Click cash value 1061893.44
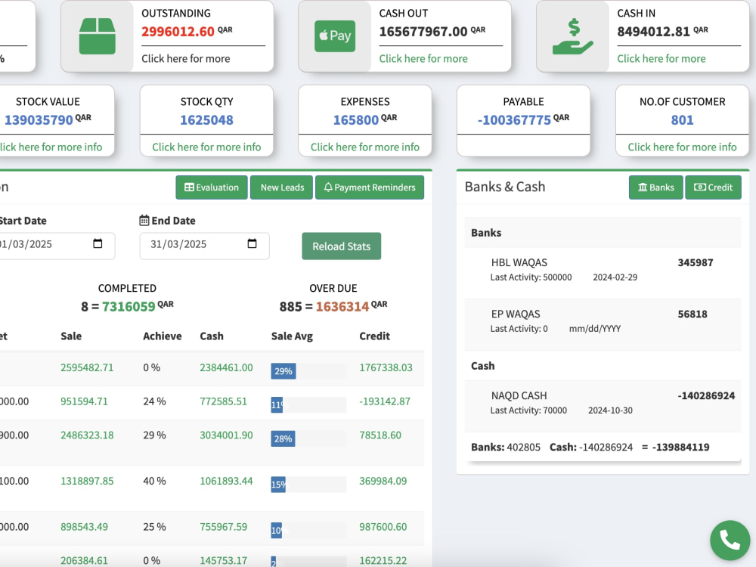This screenshot has height=567, width=756. (226, 481)
